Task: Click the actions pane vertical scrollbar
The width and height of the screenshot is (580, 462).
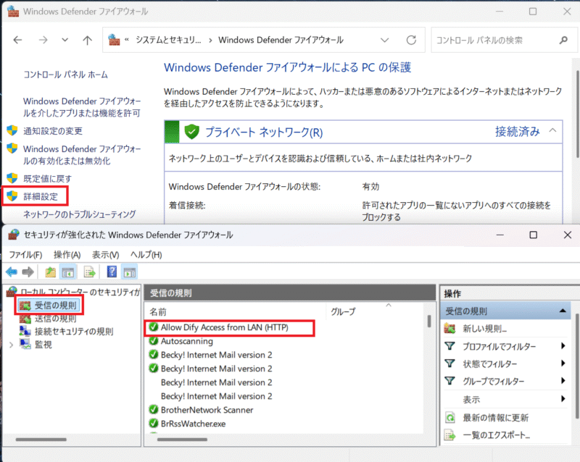Action: click(577, 366)
